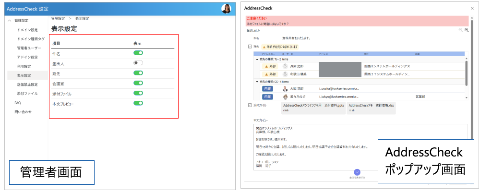Click the zoom in magnifier icon
480x192 pixels.
pyautogui.click(x=466, y=30)
